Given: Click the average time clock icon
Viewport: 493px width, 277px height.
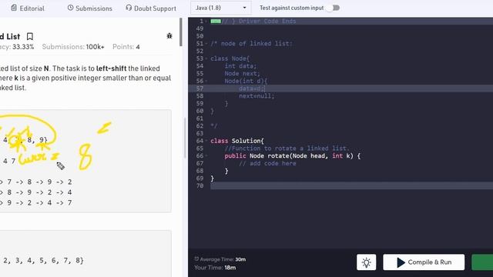Looking at the screenshot, I should (x=196, y=259).
